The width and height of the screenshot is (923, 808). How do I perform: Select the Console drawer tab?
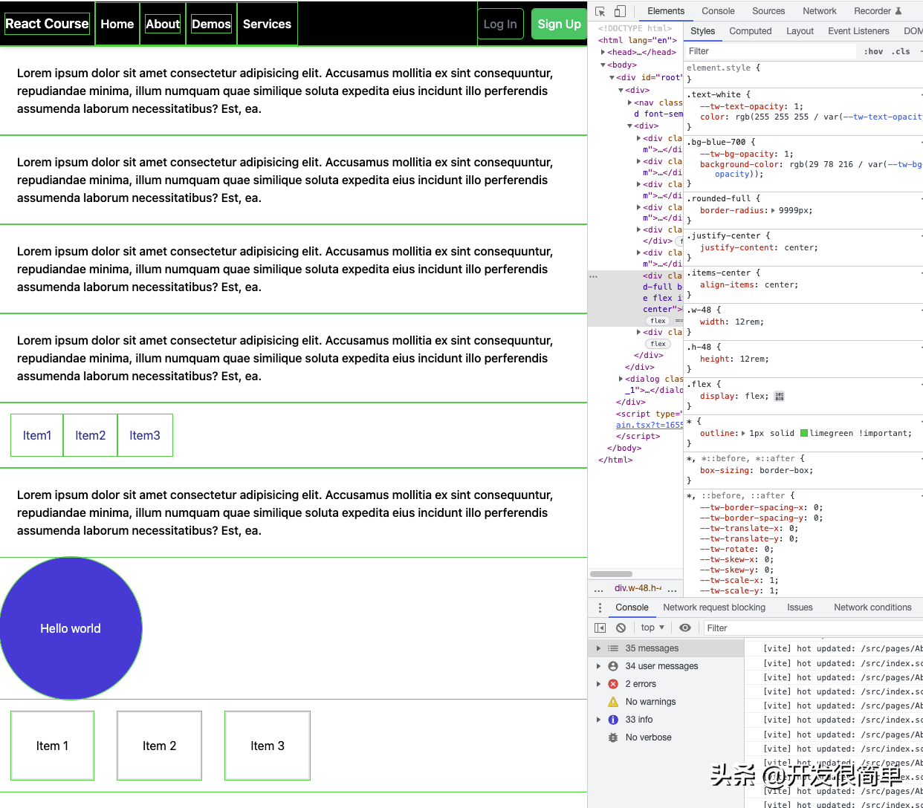[x=632, y=607]
